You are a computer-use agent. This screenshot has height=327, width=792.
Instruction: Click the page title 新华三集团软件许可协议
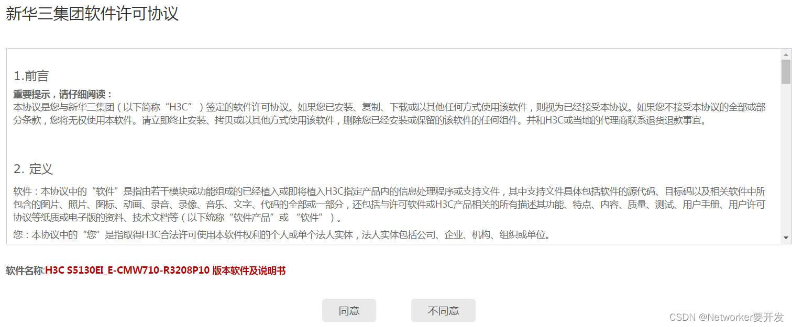pos(92,14)
